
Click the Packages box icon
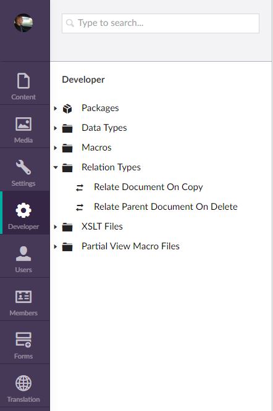pyautogui.click(x=67, y=109)
